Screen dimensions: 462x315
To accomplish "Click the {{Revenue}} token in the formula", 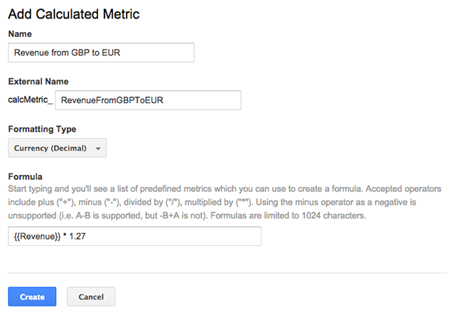I will click(34, 237).
